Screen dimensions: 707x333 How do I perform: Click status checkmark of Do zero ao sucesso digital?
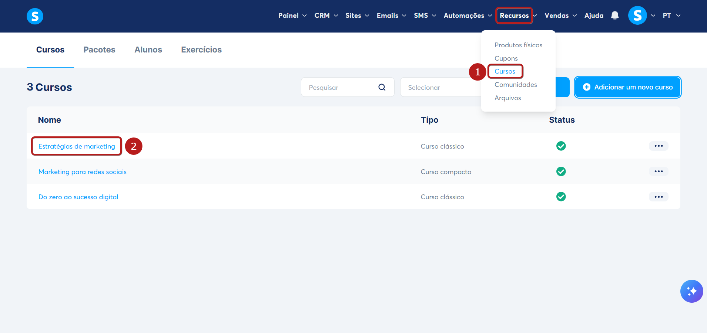pos(561,197)
